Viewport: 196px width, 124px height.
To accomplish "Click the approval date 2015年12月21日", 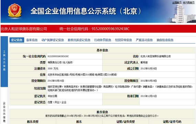I will point(149,96).
